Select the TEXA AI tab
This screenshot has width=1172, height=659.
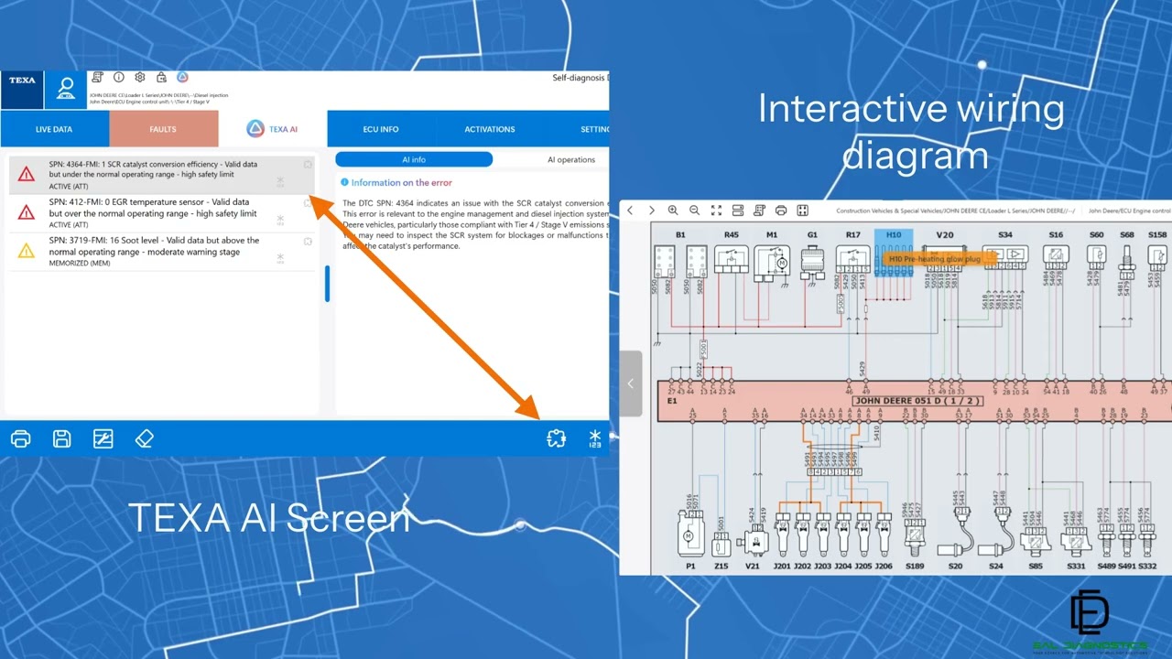272,129
